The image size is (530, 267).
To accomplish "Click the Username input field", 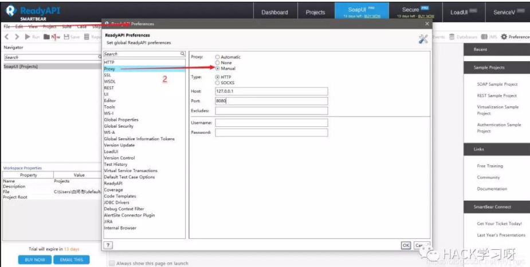I will [272, 123].
